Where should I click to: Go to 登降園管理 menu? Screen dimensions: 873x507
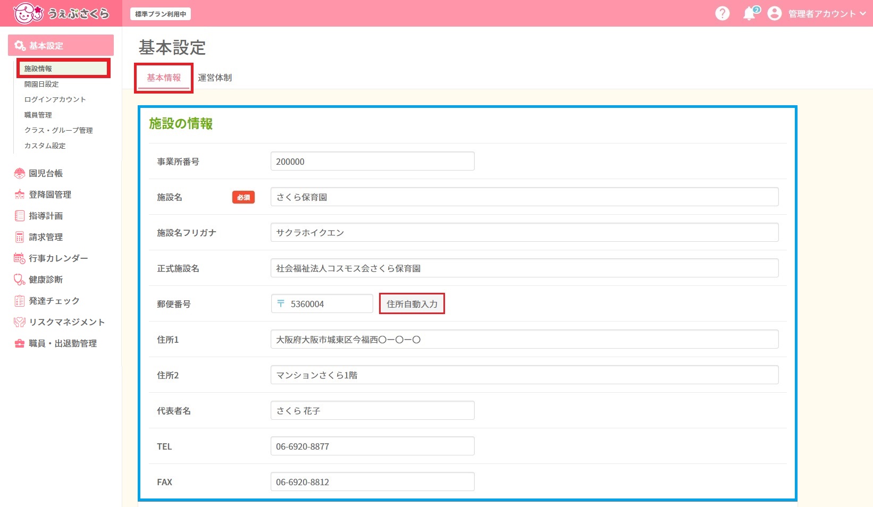[50, 195]
